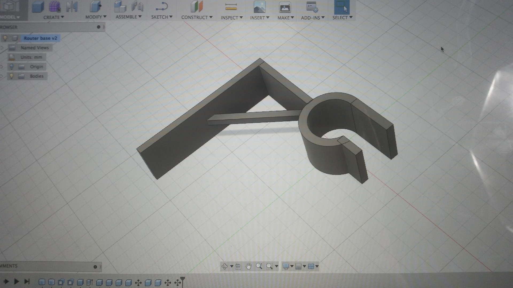Click the Insert image icon
The height and width of the screenshot is (288, 513).
259,7
